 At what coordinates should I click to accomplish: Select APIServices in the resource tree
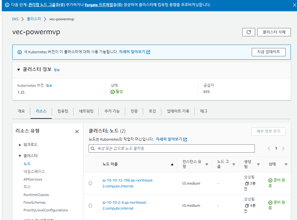click(x=33, y=179)
